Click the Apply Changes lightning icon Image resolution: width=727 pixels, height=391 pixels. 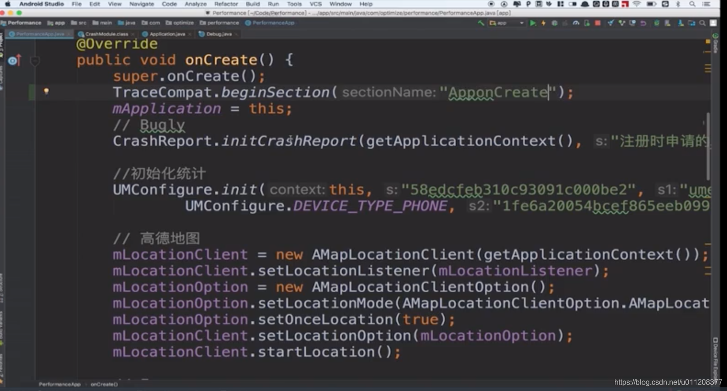click(x=543, y=22)
